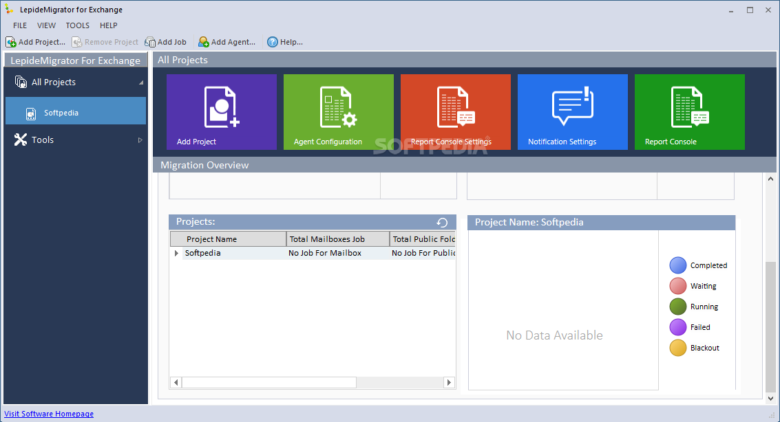Click the Projects table left scroll arrow
This screenshot has width=780, height=422.
(176, 382)
